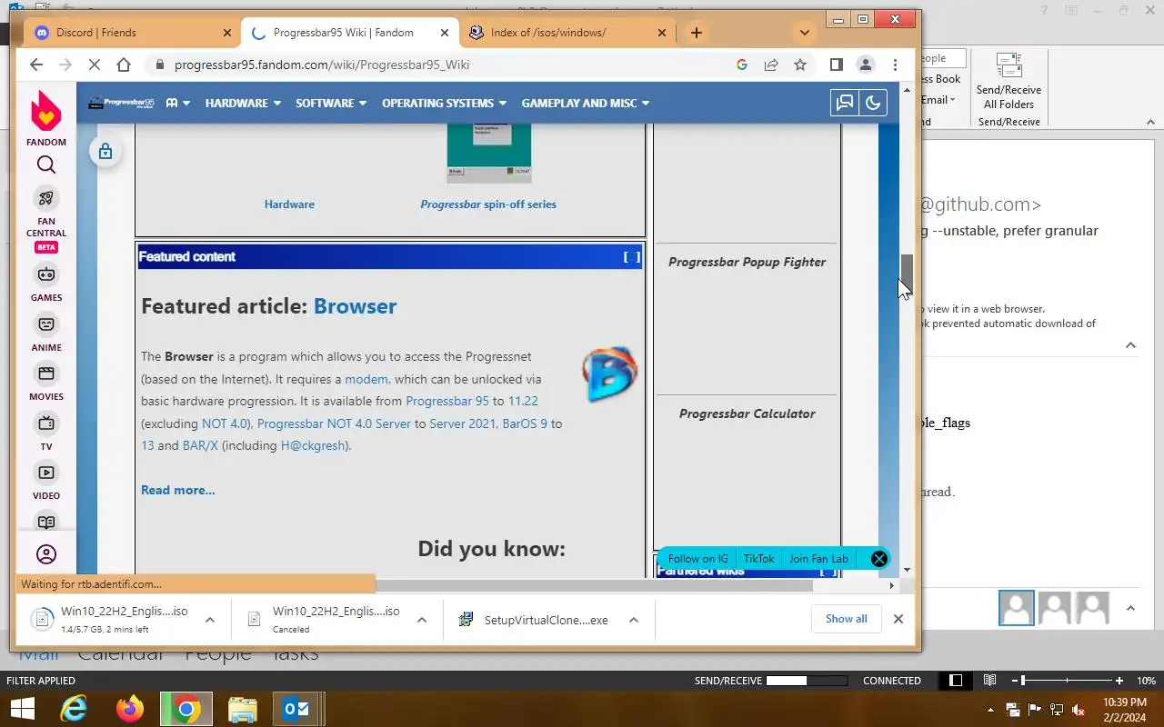Open options arrow for canceled Win10 iso
The height and width of the screenshot is (727, 1164).
click(422, 620)
